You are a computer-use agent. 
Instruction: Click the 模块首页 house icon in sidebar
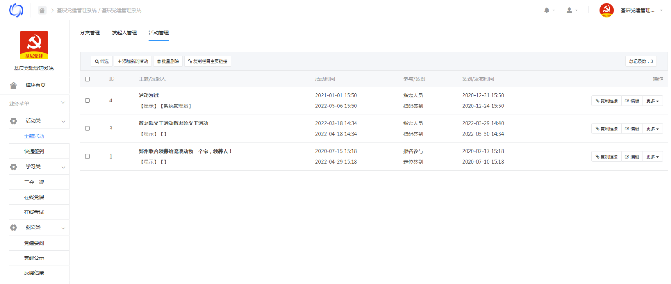pos(13,85)
